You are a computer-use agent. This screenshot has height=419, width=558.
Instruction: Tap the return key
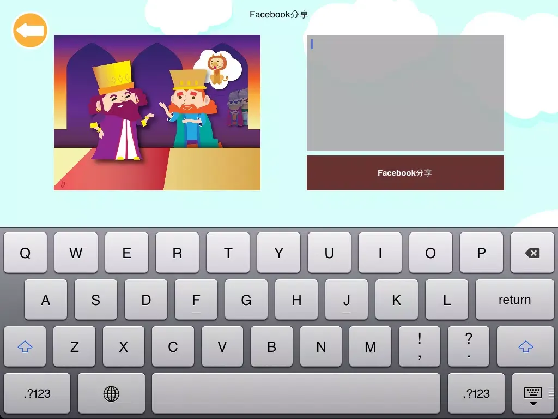pos(514,300)
